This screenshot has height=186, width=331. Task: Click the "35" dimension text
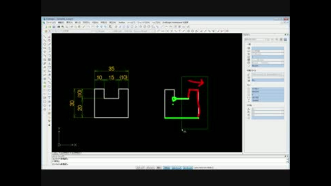tap(111, 69)
